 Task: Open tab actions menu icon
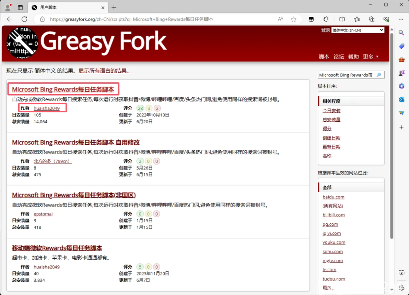coord(20,8)
